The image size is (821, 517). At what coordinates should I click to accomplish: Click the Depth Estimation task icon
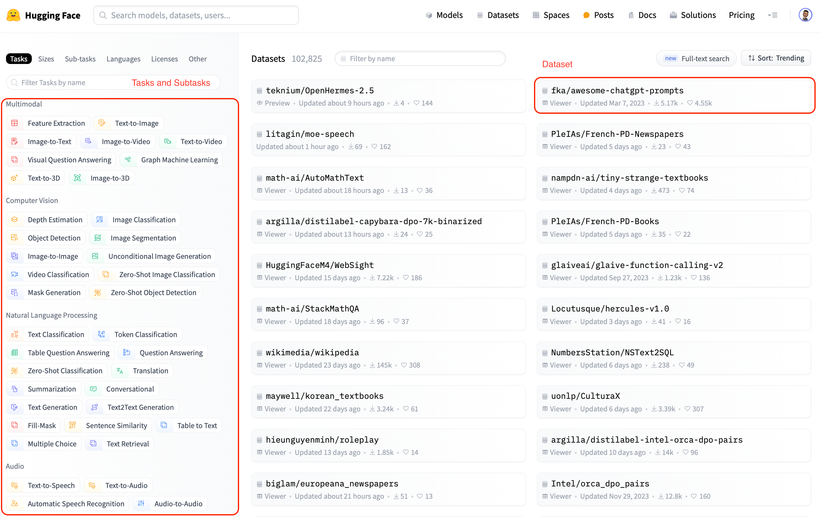[x=14, y=220]
